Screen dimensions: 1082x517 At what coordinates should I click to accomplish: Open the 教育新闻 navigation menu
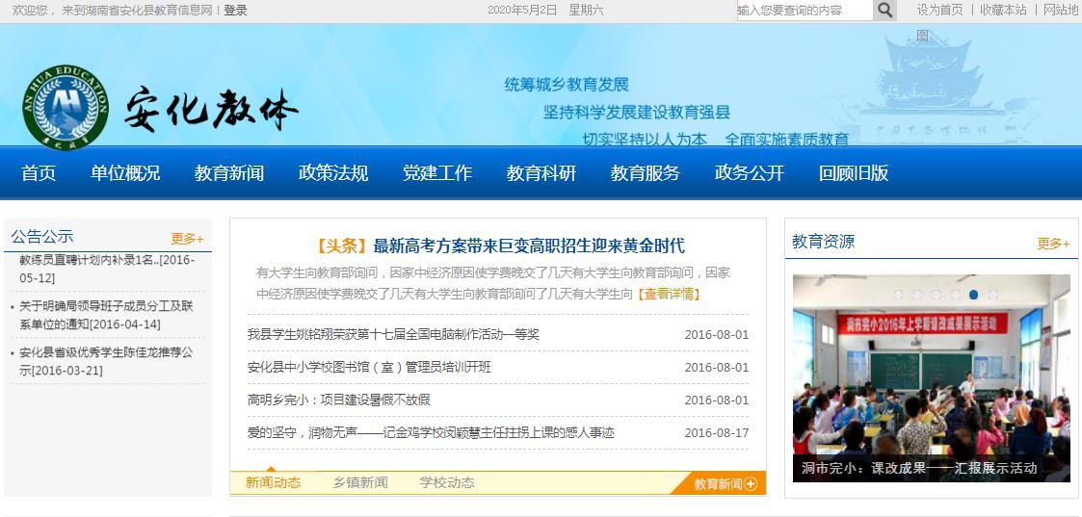229,173
